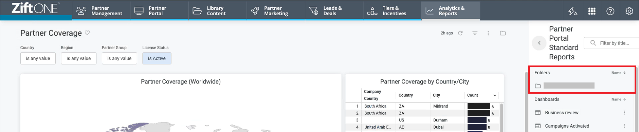Open the Partner Management menu

coord(101,11)
